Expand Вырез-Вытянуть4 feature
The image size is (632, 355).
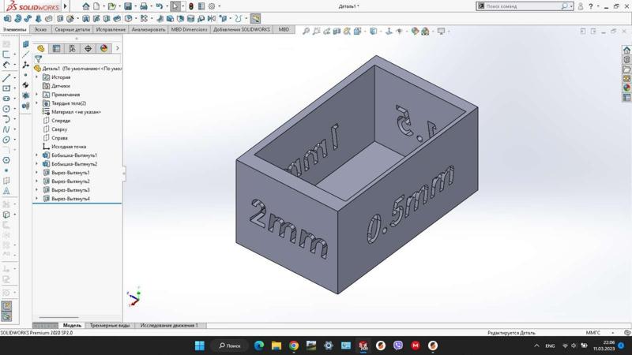tap(36, 199)
